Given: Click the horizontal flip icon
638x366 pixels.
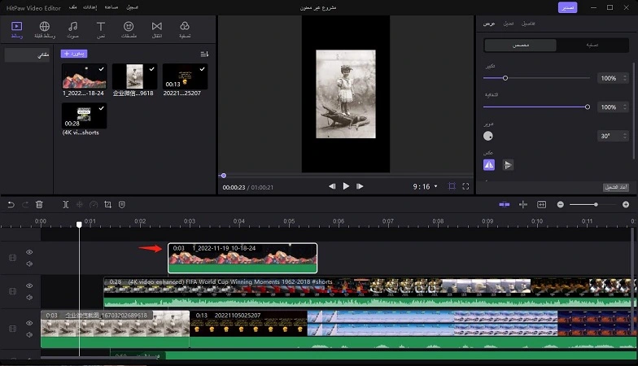Looking at the screenshot, I should (488, 164).
